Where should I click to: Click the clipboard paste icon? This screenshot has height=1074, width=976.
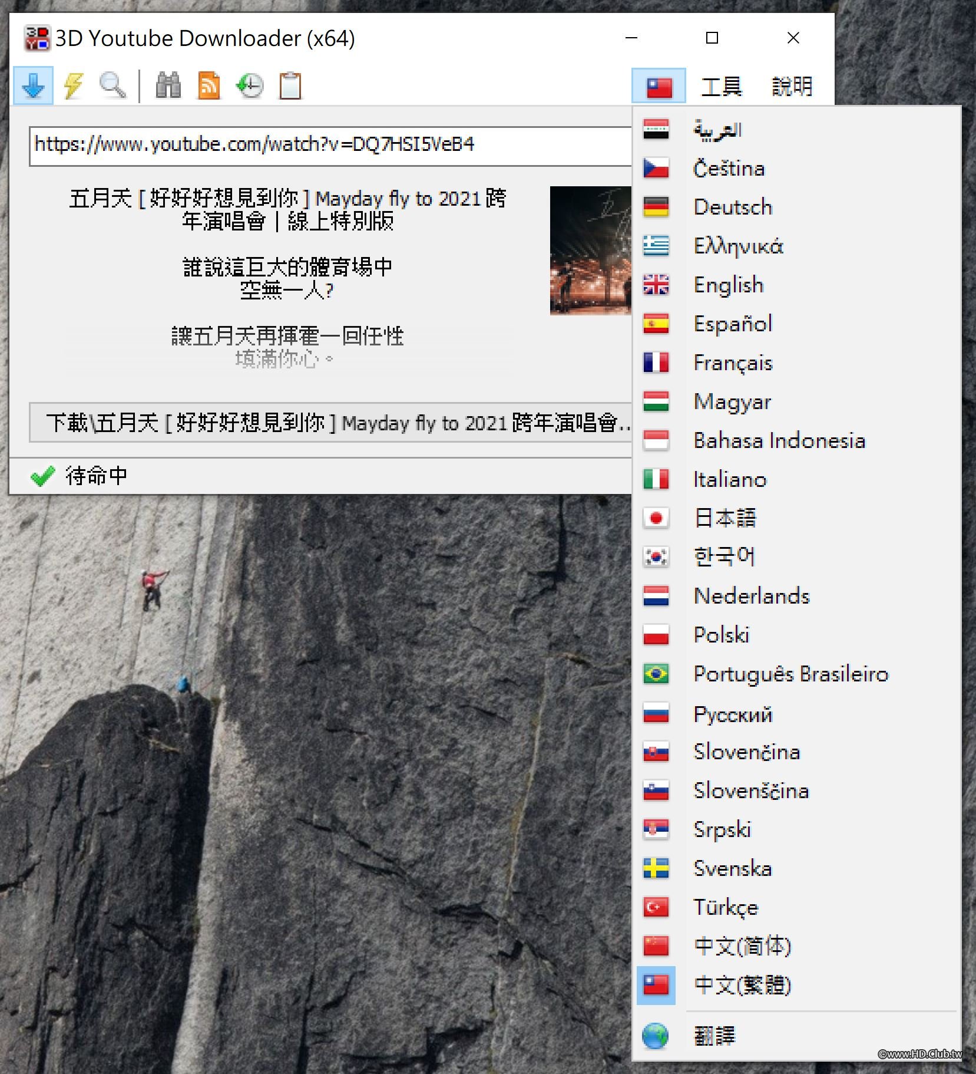click(290, 86)
